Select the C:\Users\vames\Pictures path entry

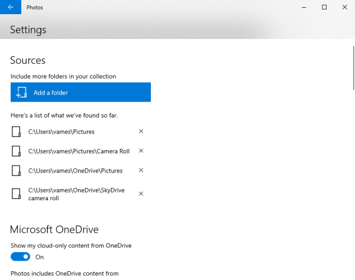(61, 132)
